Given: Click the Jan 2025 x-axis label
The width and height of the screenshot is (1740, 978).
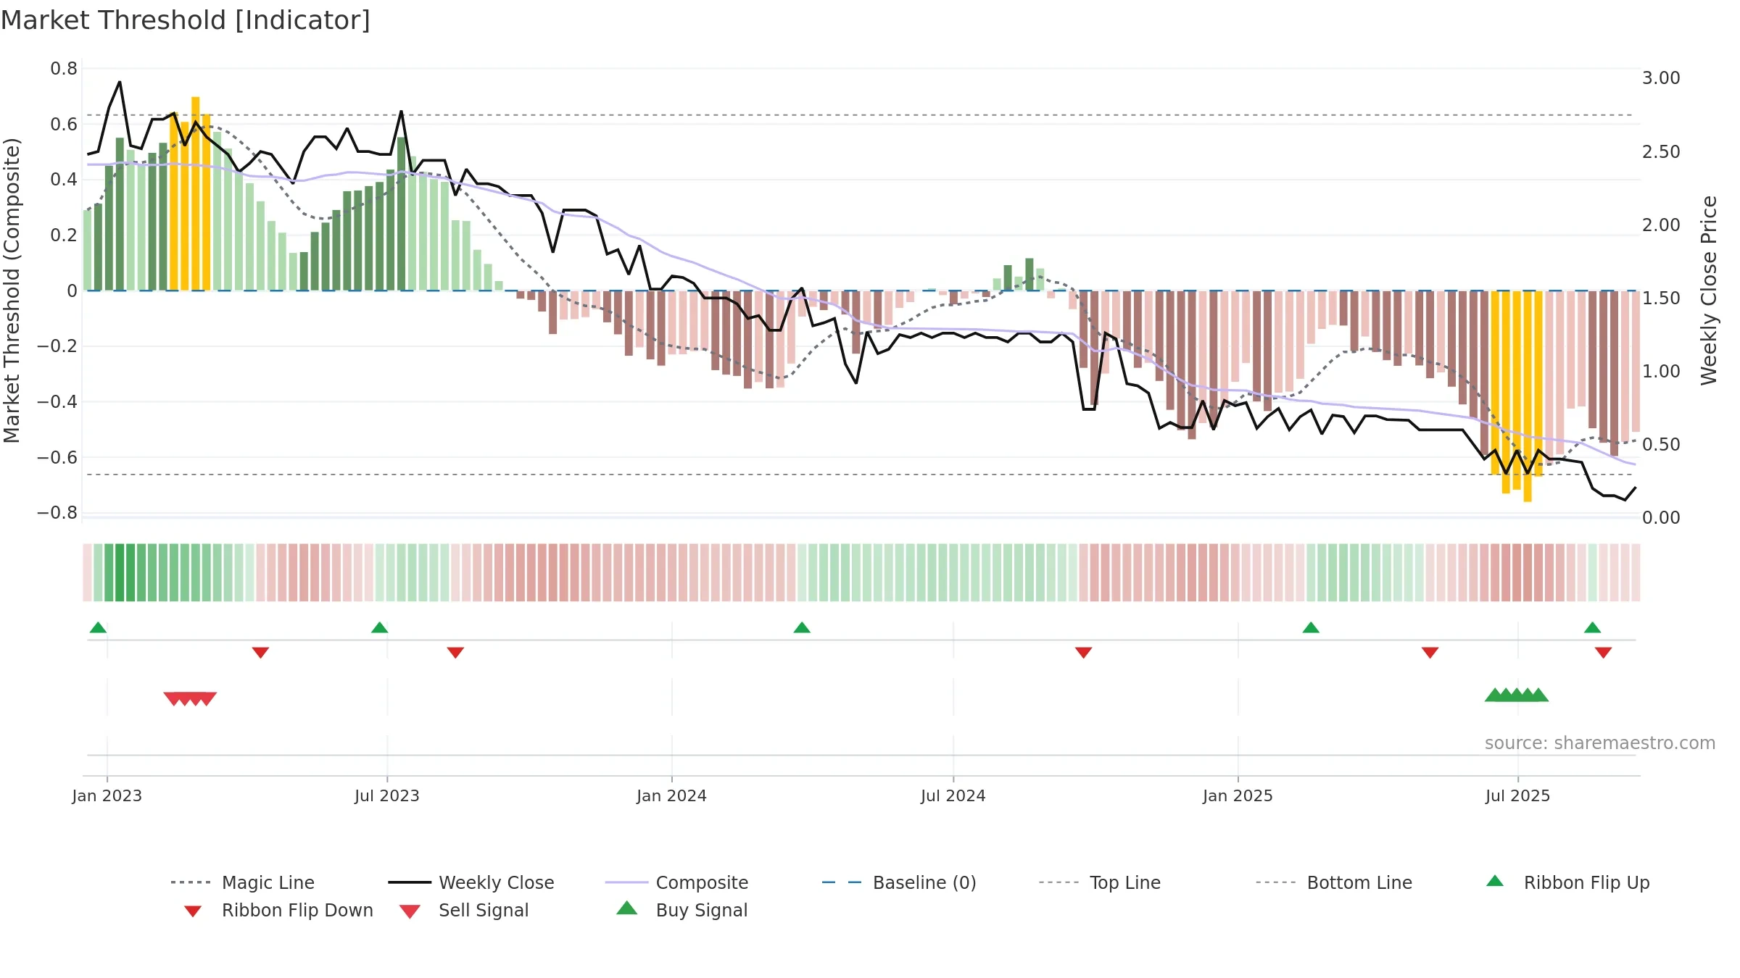Looking at the screenshot, I should point(1238,796).
